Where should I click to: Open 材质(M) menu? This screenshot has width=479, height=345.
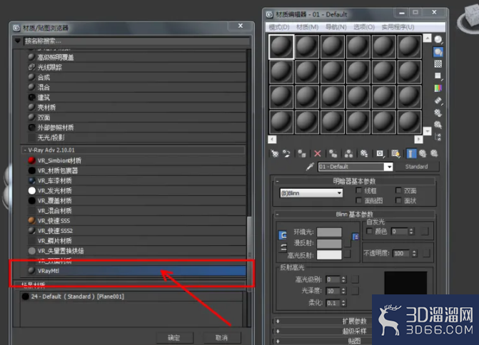[308, 27]
